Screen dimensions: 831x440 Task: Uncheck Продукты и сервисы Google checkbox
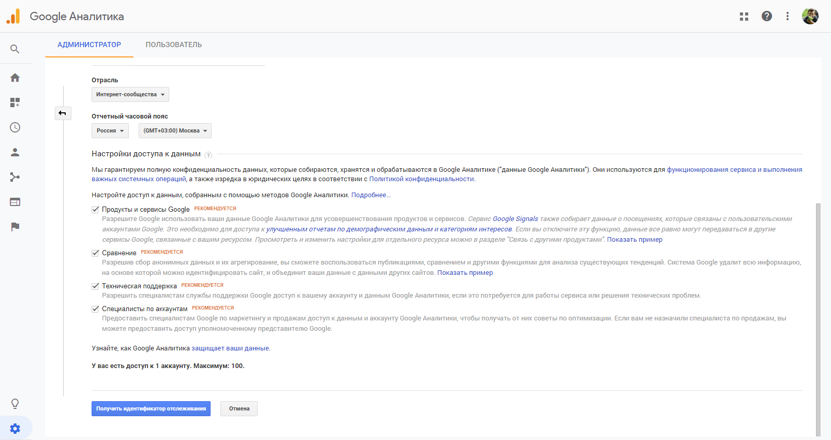click(95, 210)
